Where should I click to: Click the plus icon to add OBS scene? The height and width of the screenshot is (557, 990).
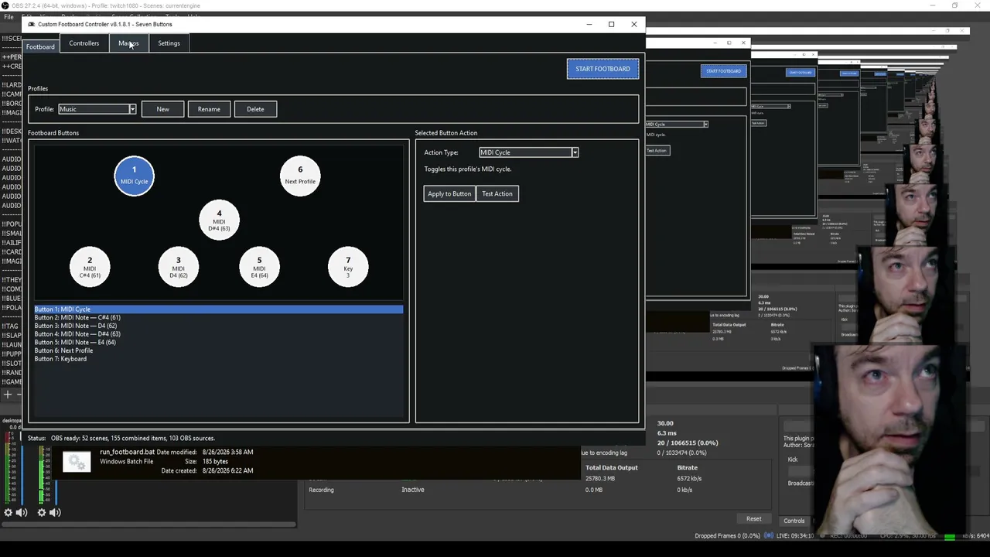point(8,395)
